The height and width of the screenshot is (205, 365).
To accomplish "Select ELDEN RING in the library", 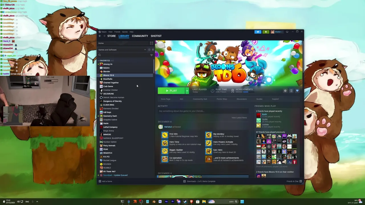I will [x=109, y=105].
